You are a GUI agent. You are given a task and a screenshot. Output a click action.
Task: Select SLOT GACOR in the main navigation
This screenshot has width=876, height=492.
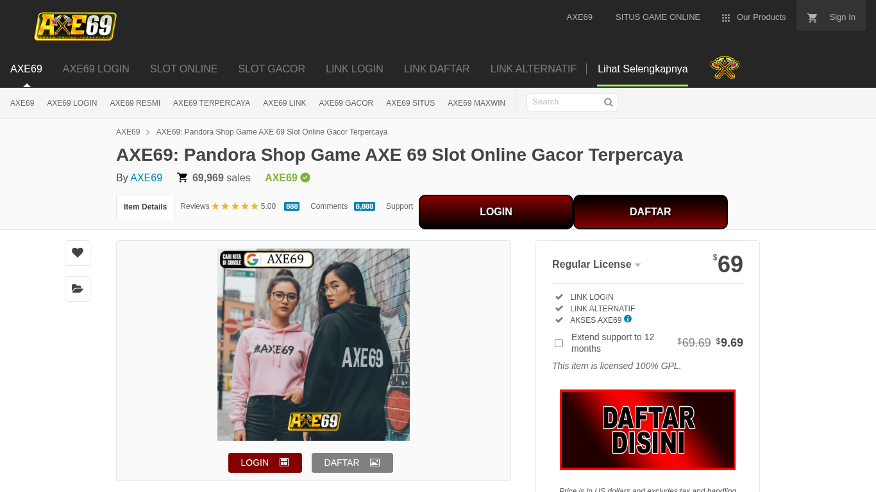tap(272, 69)
